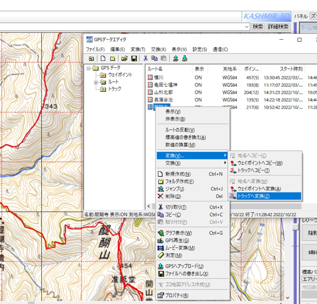Click the プロパティ menu icon
The width and height of the screenshot is (317, 304).
pos(161,295)
